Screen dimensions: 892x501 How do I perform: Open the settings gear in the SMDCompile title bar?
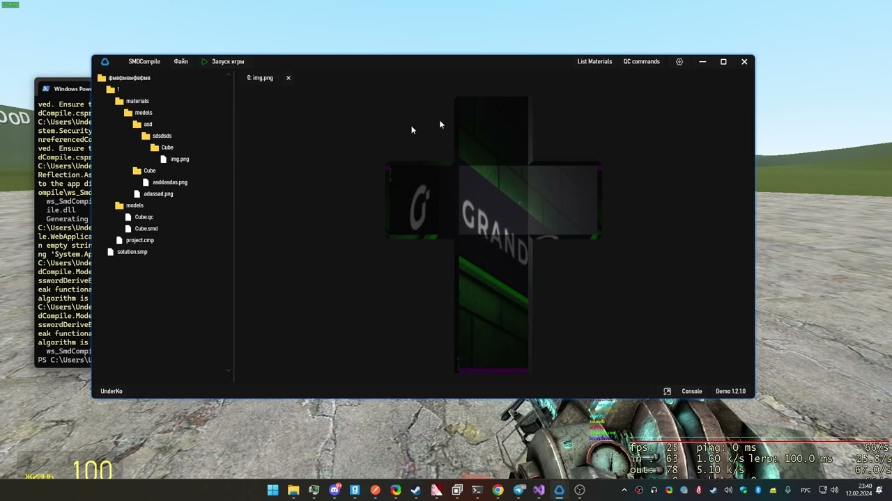(679, 61)
